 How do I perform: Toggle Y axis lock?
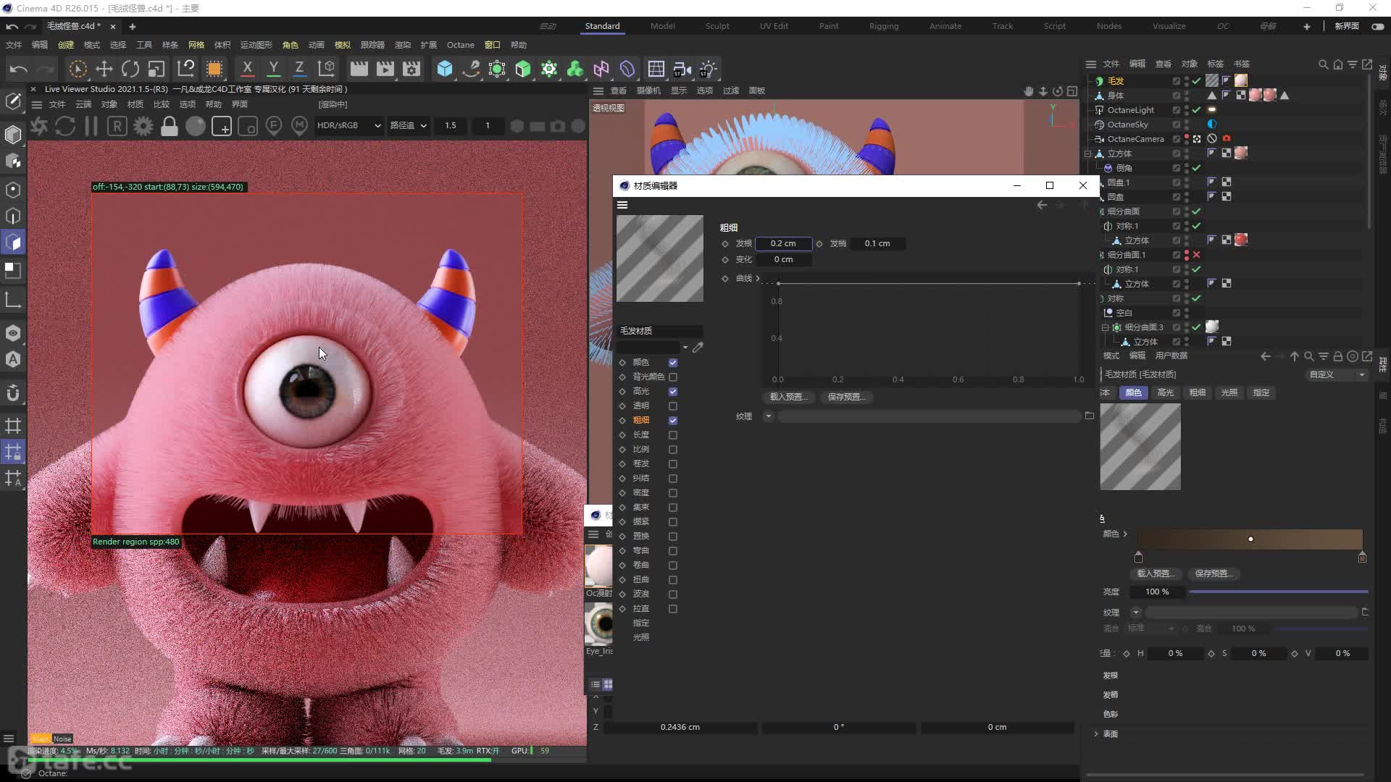pyautogui.click(x=273, y=69)
